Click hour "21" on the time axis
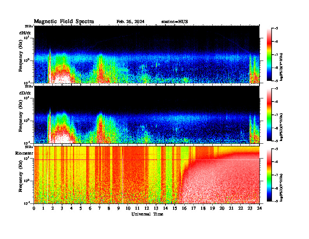This screenshot has width=309, height=239. (x=231, y=209)
